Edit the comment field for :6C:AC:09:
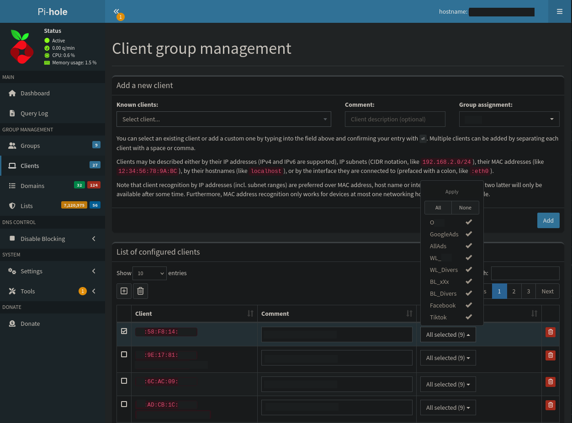This screenshot has height=423, width=572. coord(337,384)
